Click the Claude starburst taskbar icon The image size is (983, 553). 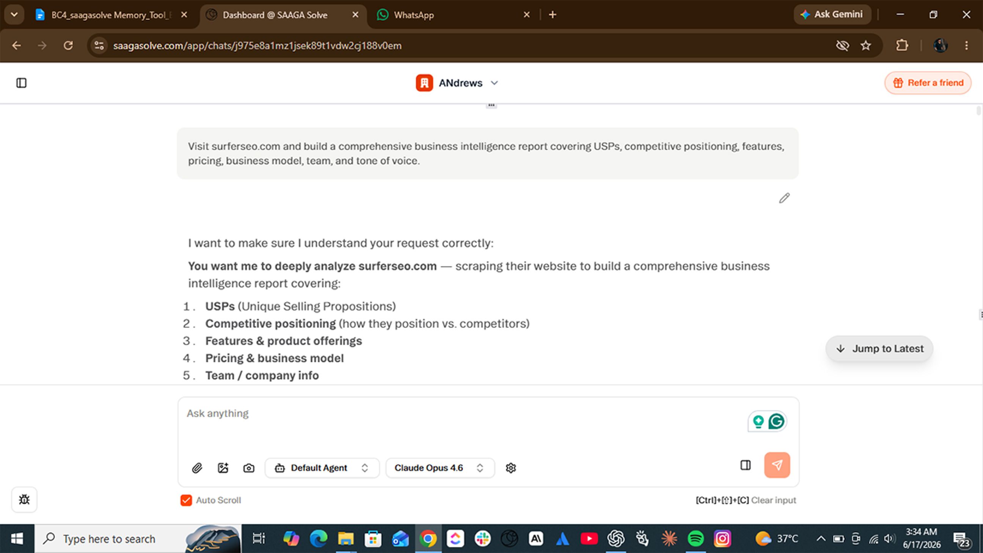tap(669, 539)
